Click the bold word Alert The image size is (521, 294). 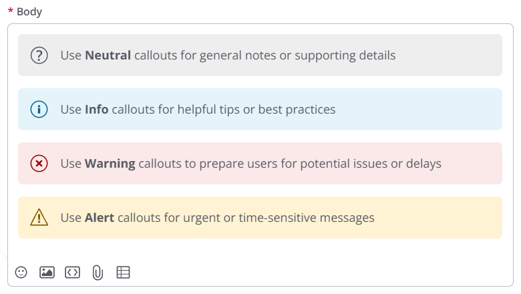click(x=100, y=218)
